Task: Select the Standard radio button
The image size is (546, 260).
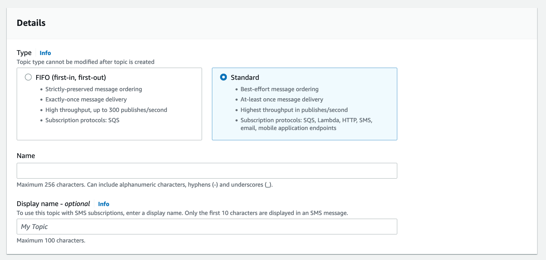Action: [x=224, y=77]
